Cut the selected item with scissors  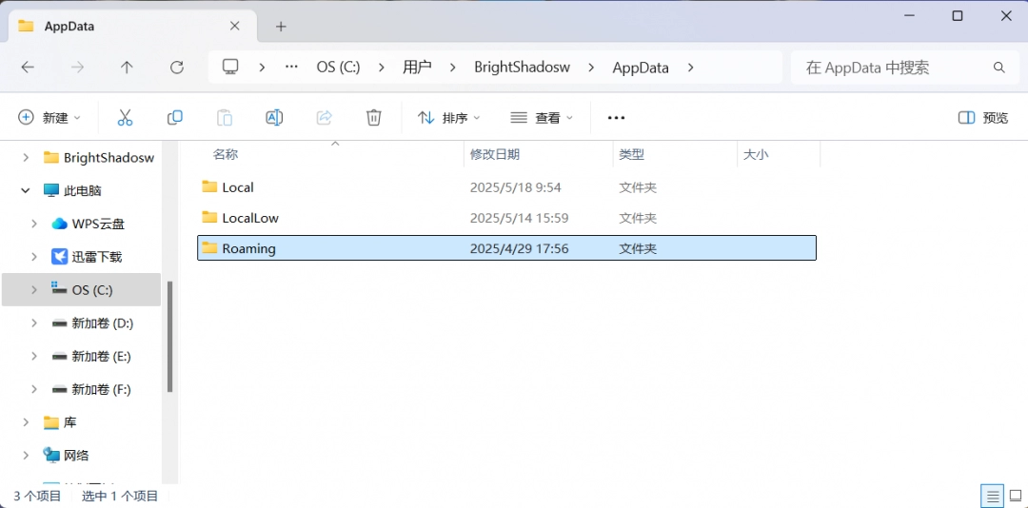(x=125, y=117)
